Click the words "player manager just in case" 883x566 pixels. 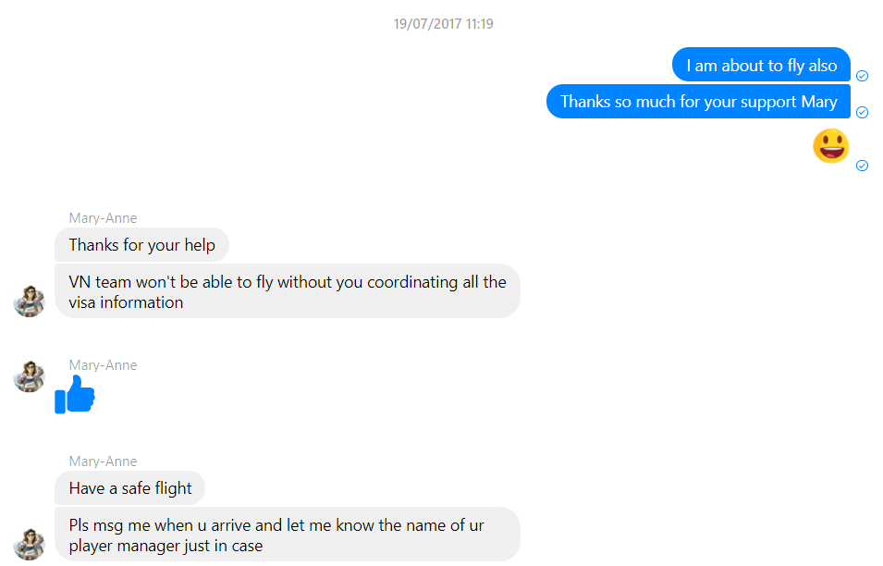166,546
